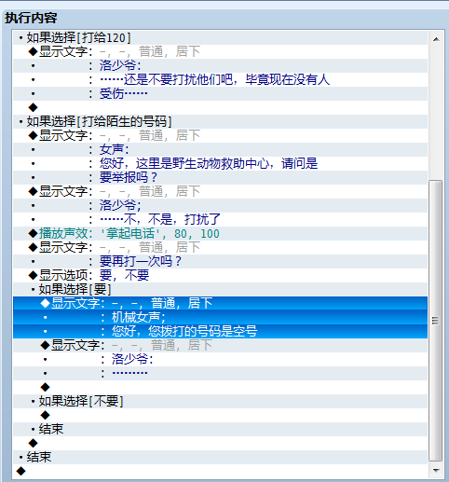Image resolution: width=449 pixels, height=482 pixels.
Task: Select the row 如果选择[要]
Action: coord(220,289)
